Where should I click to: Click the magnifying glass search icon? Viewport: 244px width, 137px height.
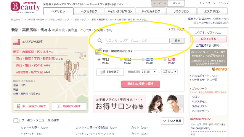pos(100,41)
